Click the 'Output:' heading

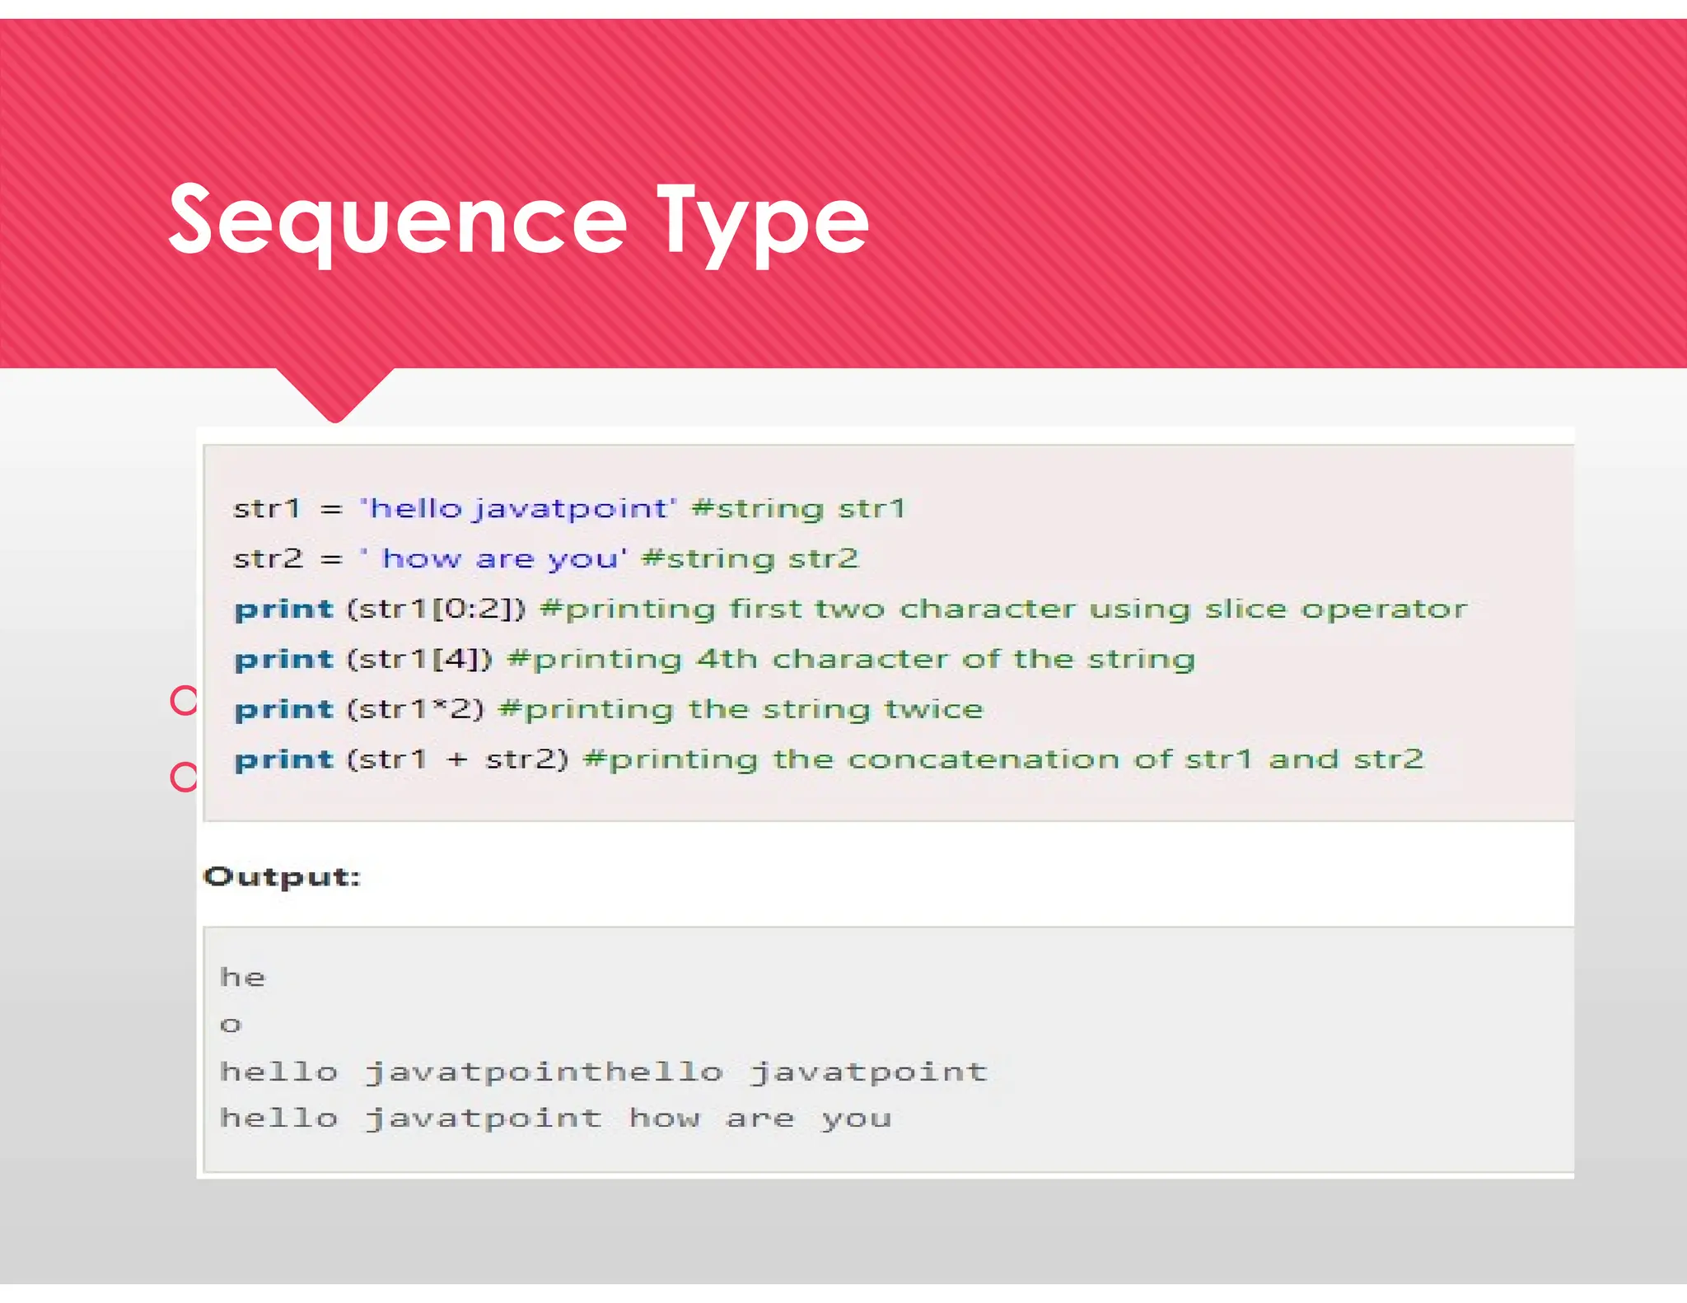(x=283, y=877)
